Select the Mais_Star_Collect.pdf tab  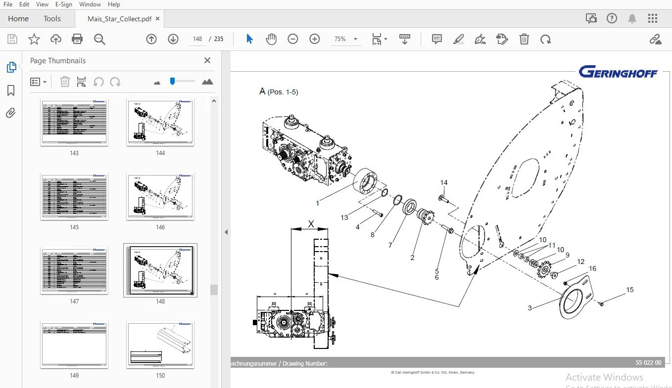[119, 19]
